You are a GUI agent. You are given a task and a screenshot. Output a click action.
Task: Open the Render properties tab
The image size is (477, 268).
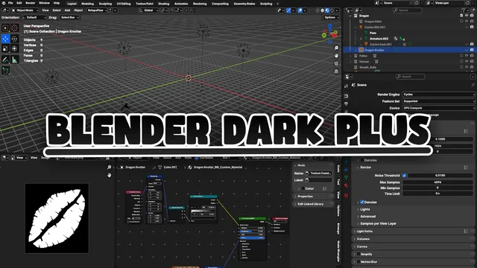(346, 96)
